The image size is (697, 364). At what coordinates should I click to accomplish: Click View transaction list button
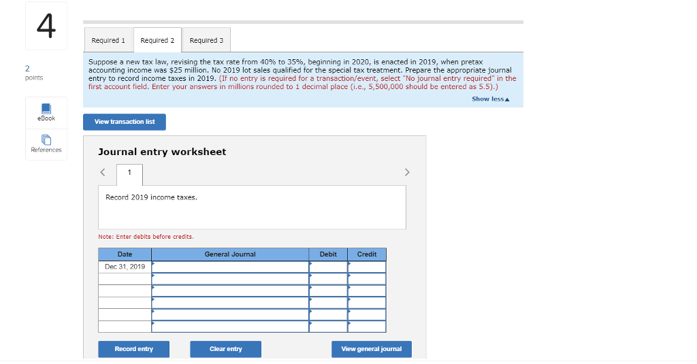point(125,122)
